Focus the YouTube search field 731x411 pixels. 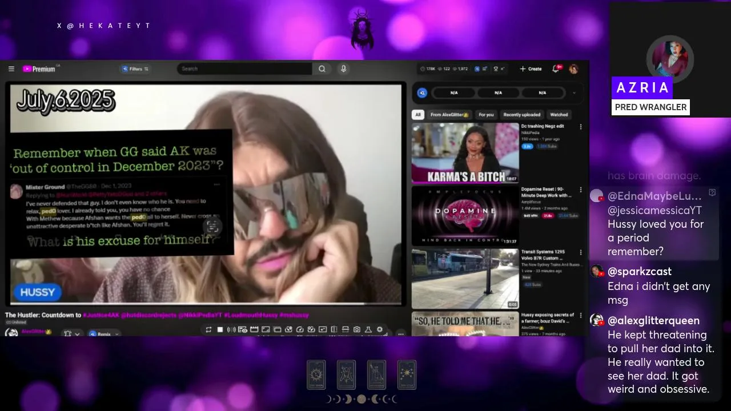pos(244,68)
